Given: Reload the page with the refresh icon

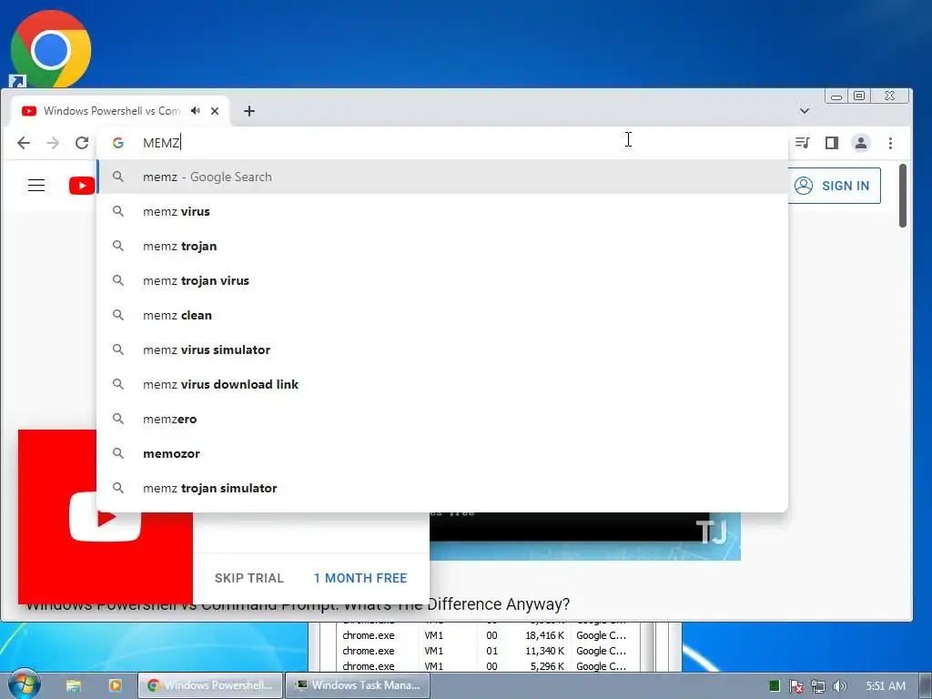Looking at the screenshot, I should coord(82,143).
